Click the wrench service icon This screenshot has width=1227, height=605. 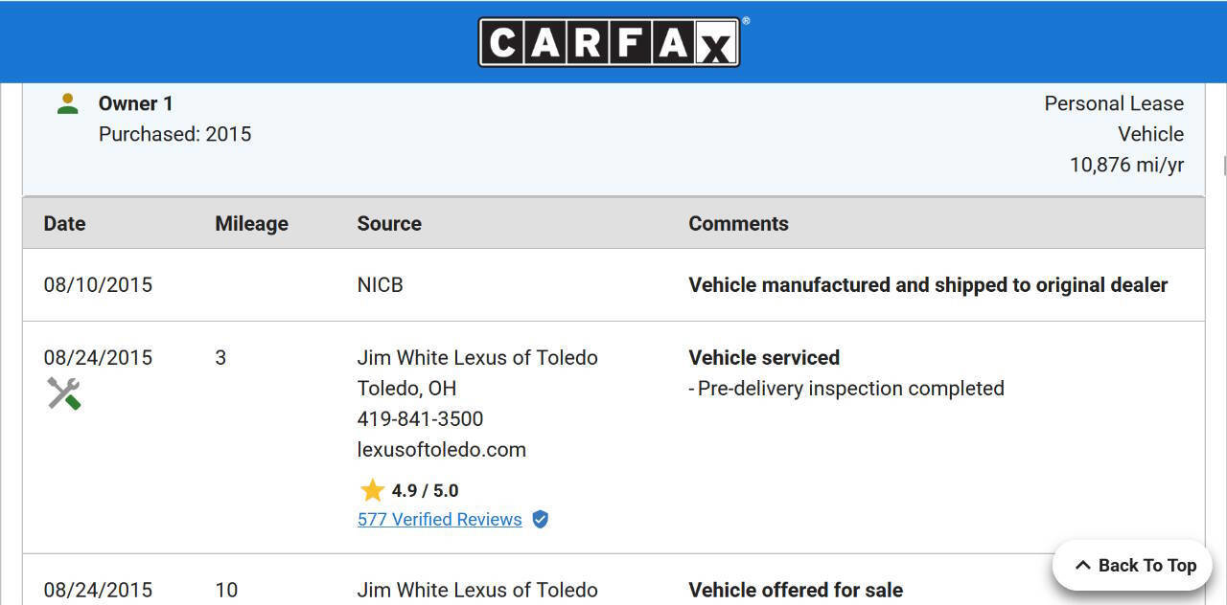pos(64,392)
